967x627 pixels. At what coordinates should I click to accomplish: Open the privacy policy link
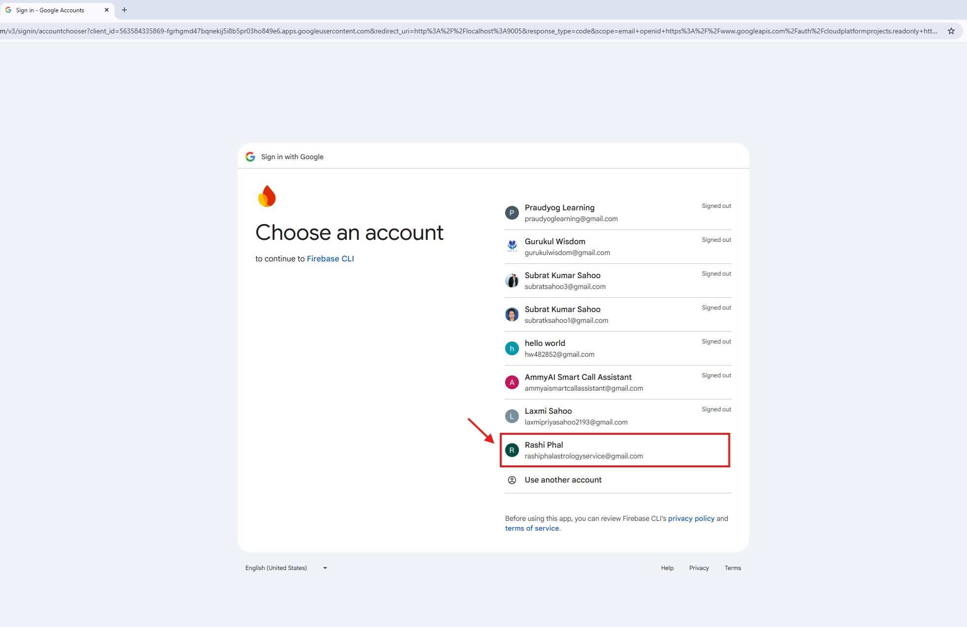pyautogui.click(x=691, y=518)
